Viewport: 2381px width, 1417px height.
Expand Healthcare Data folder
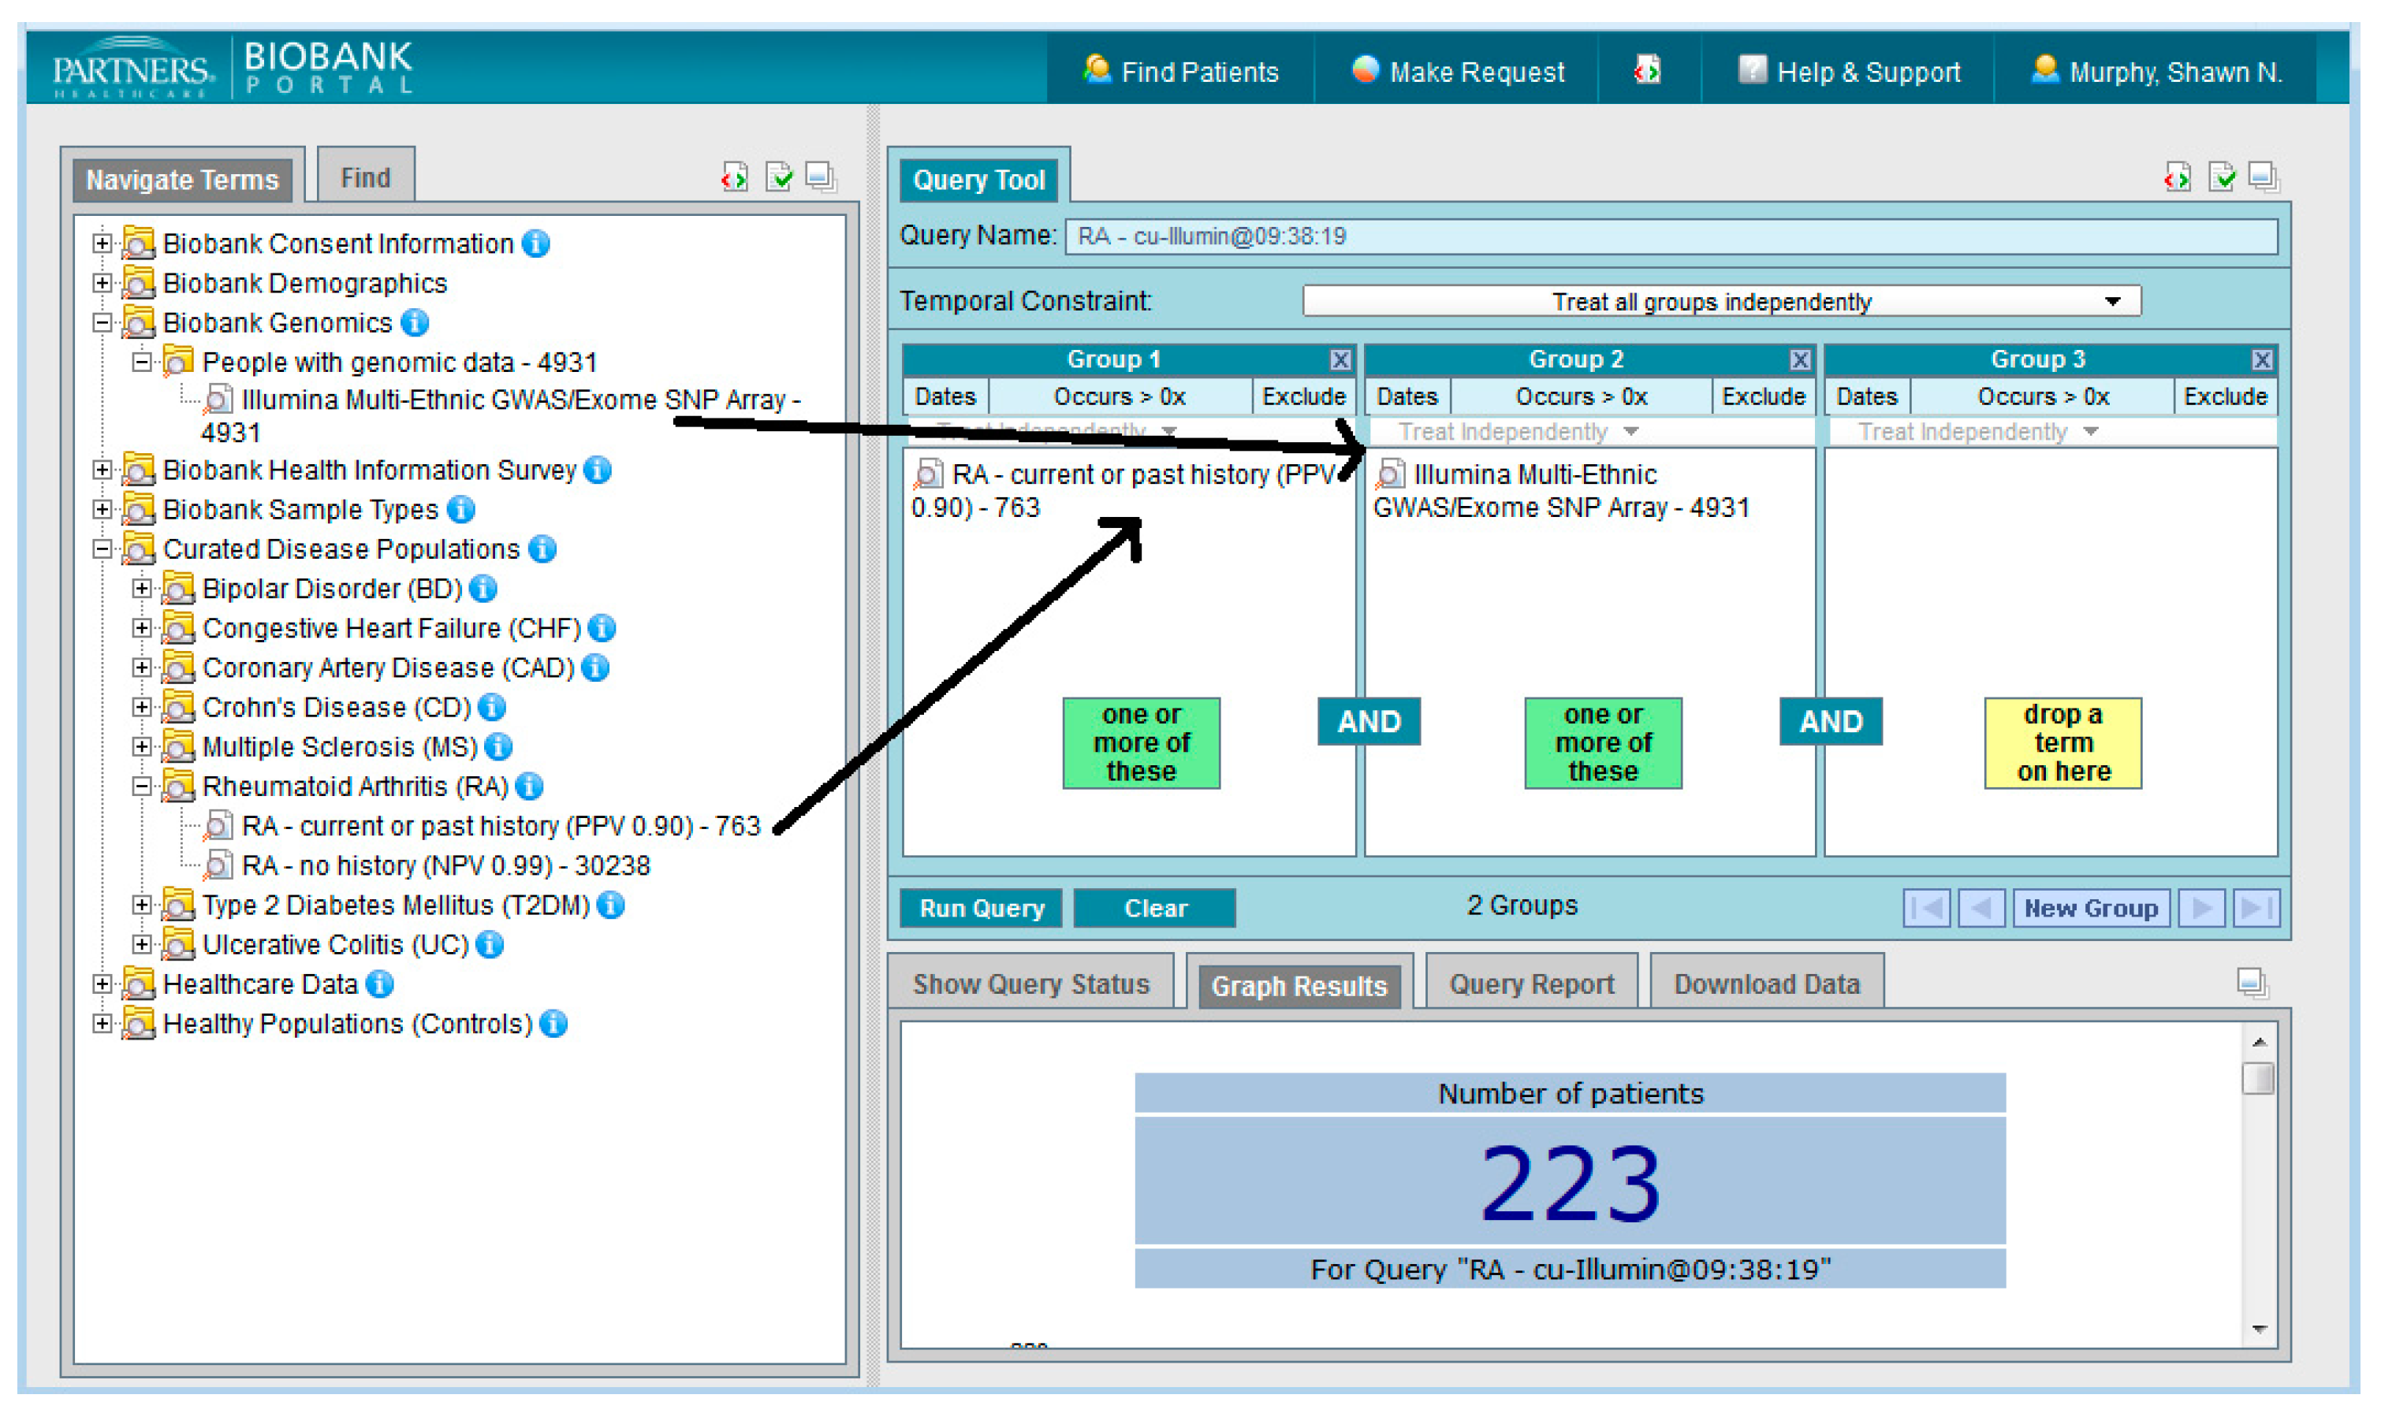coord(101,984)
